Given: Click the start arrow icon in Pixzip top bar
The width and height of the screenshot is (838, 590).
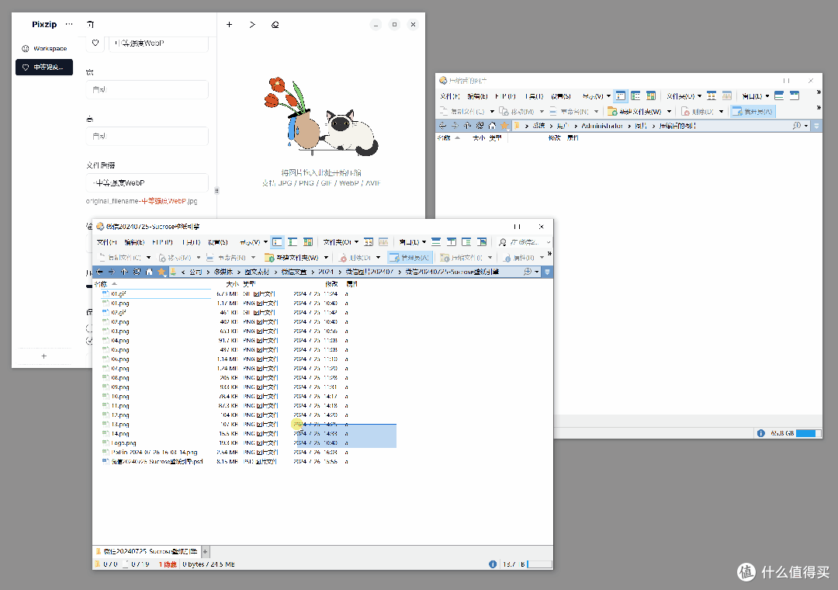Looking at the screenshot, I should point(252,25).
